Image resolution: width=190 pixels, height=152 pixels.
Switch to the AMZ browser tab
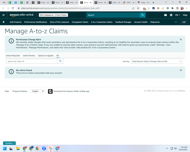pos(128,2)
